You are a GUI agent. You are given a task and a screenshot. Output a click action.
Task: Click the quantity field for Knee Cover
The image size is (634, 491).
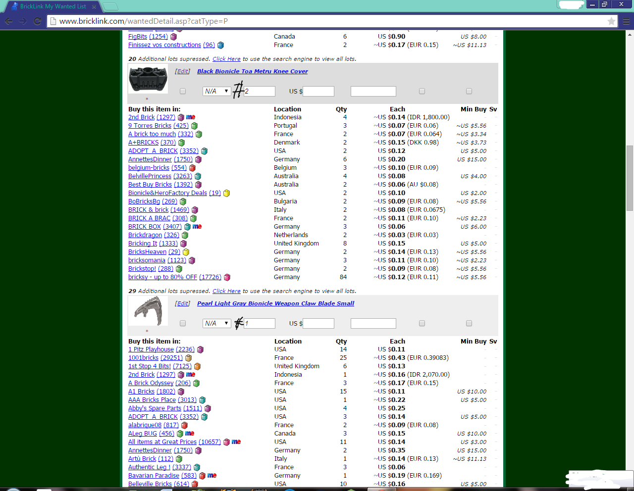(259, 91)
